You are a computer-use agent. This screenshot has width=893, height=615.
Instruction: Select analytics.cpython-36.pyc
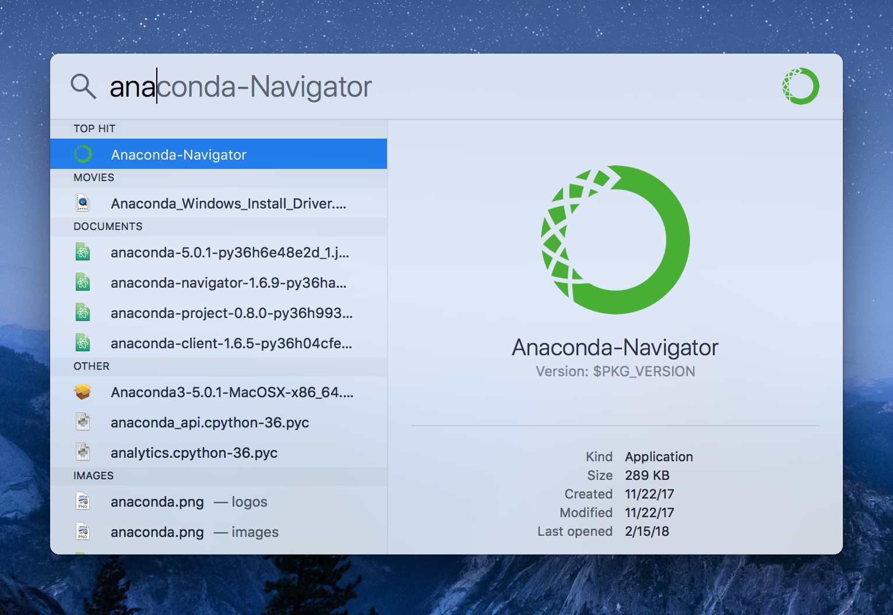click(x=219, y=452)
